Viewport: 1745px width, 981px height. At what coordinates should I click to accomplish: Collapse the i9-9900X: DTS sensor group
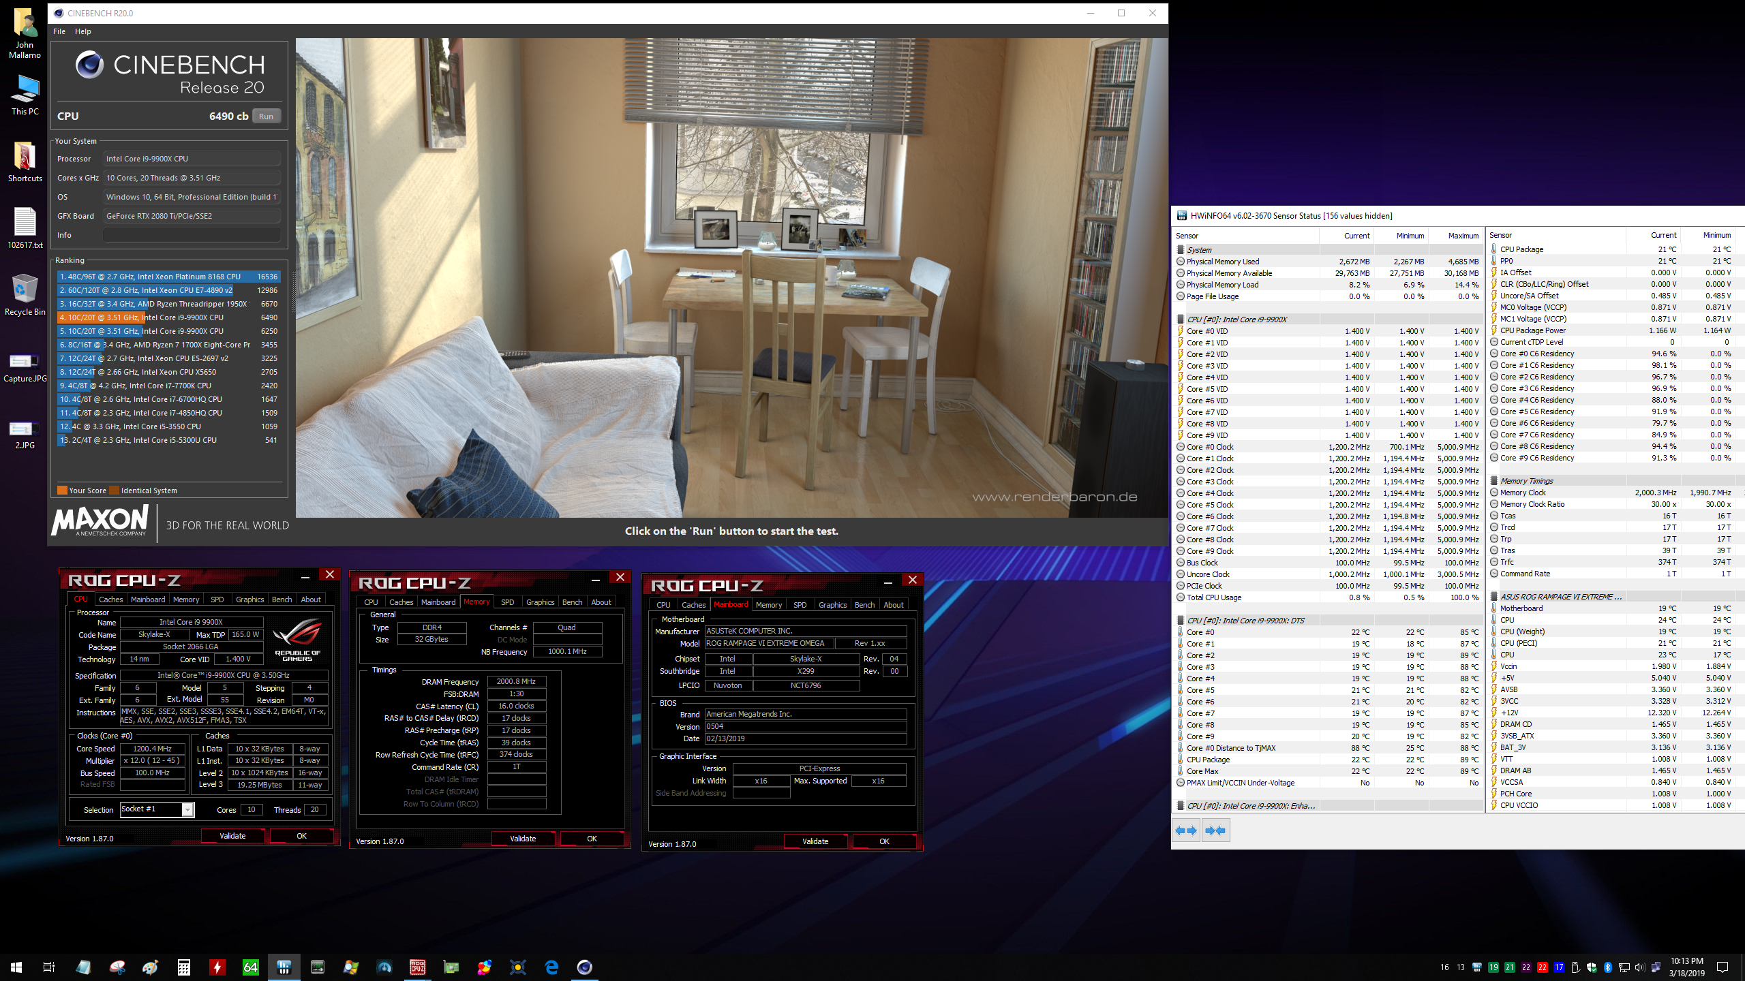pos(1181,621)
